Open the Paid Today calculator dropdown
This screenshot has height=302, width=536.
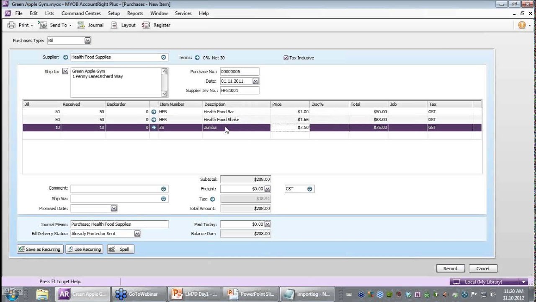[267, 224]
